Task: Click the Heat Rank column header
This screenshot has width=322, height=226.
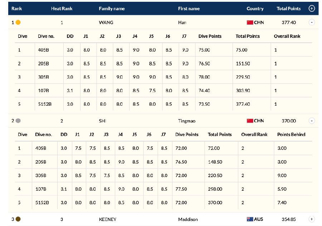Action: (62, 9)
